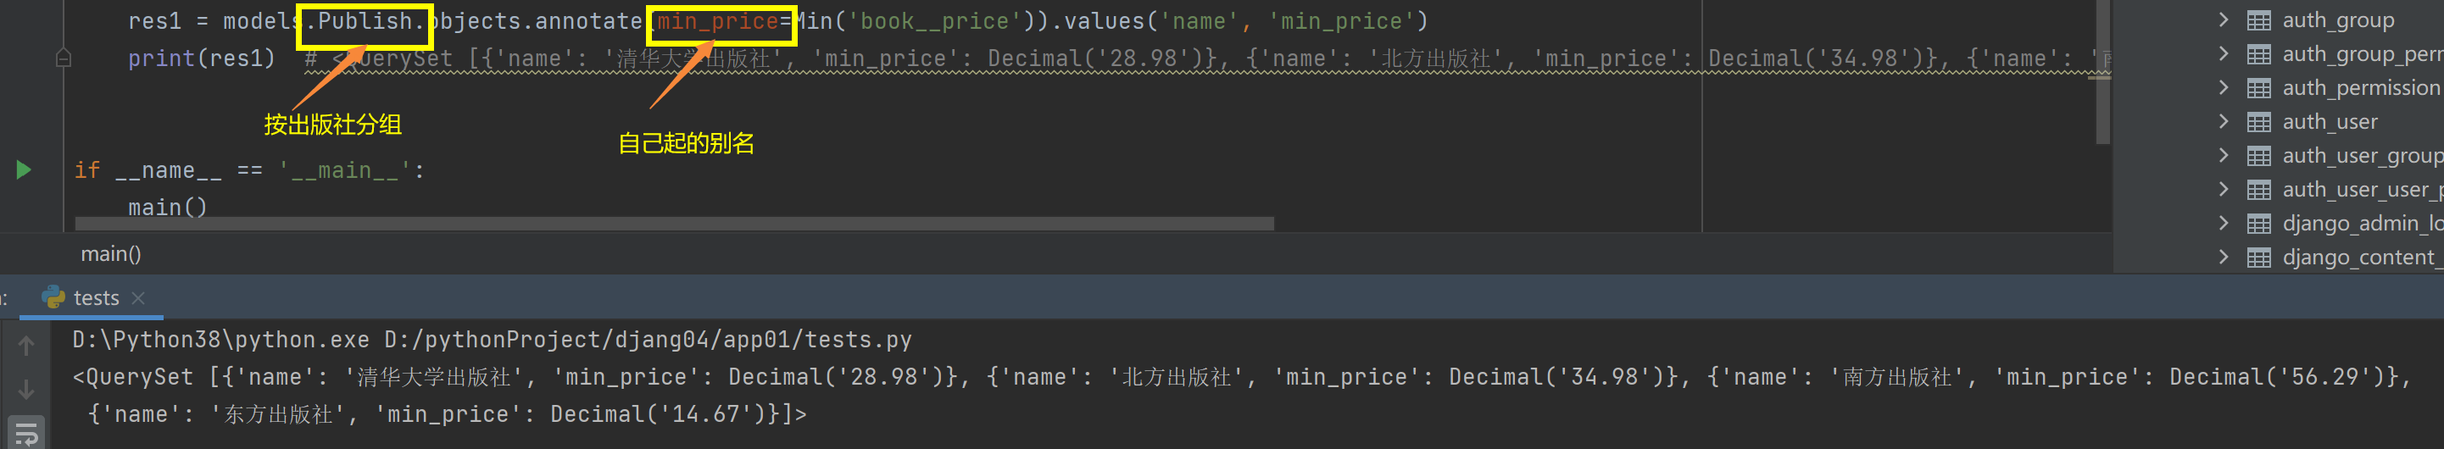2444x449 pixels.
Task: Click the auth_user_user_permissions table icon
Action: pyautogui.click(x=2259, y=191)
